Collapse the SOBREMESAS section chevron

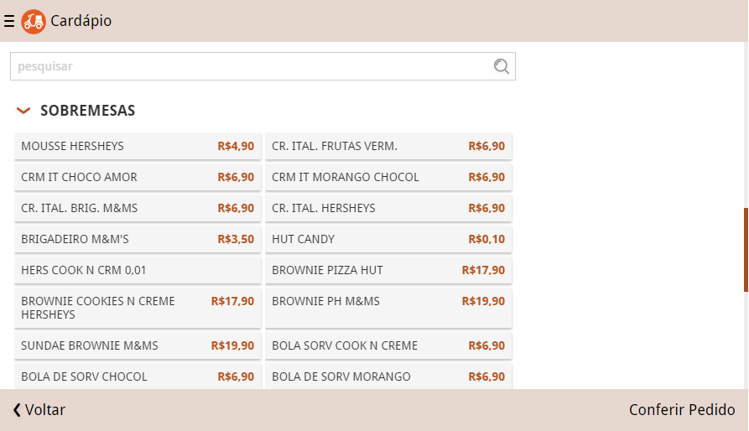(x=23, y=111)
